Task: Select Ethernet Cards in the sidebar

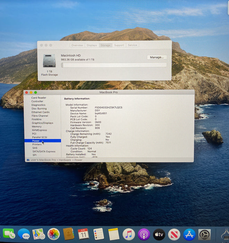Action: (x=41, y=112)
